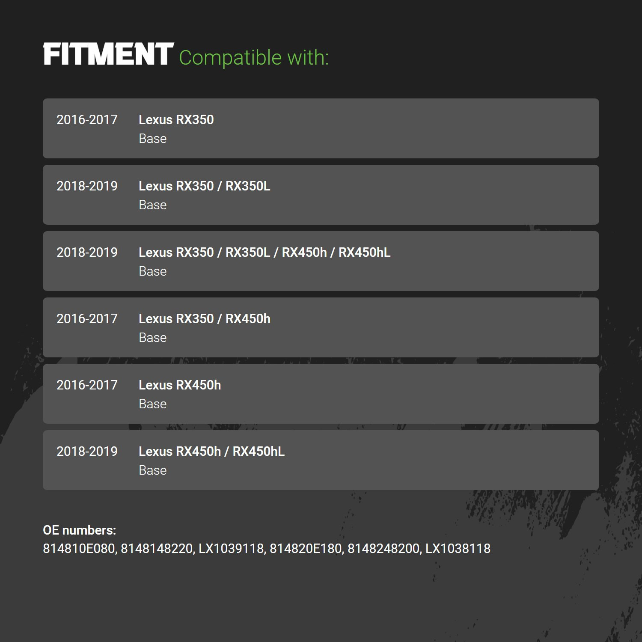Click OE number LX1038118

coord(458,548)
